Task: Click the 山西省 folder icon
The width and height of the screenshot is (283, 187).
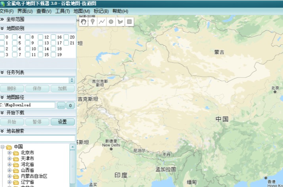Action: point(16,171)
